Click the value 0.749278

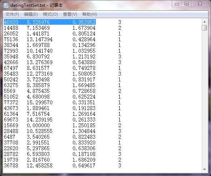click(84, 68)
